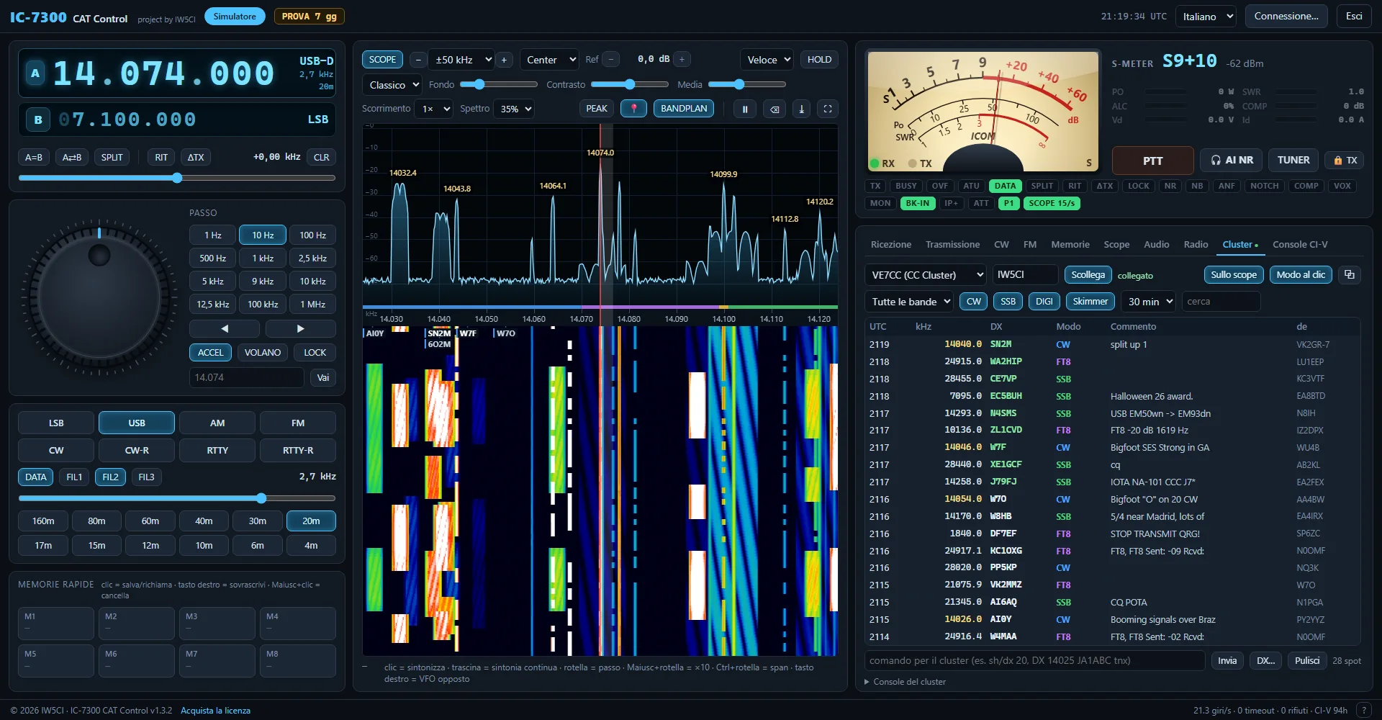Click the TX lock button
Image resolution: width=1382 pixels, height=720 pixels.
pos(1345,160)
